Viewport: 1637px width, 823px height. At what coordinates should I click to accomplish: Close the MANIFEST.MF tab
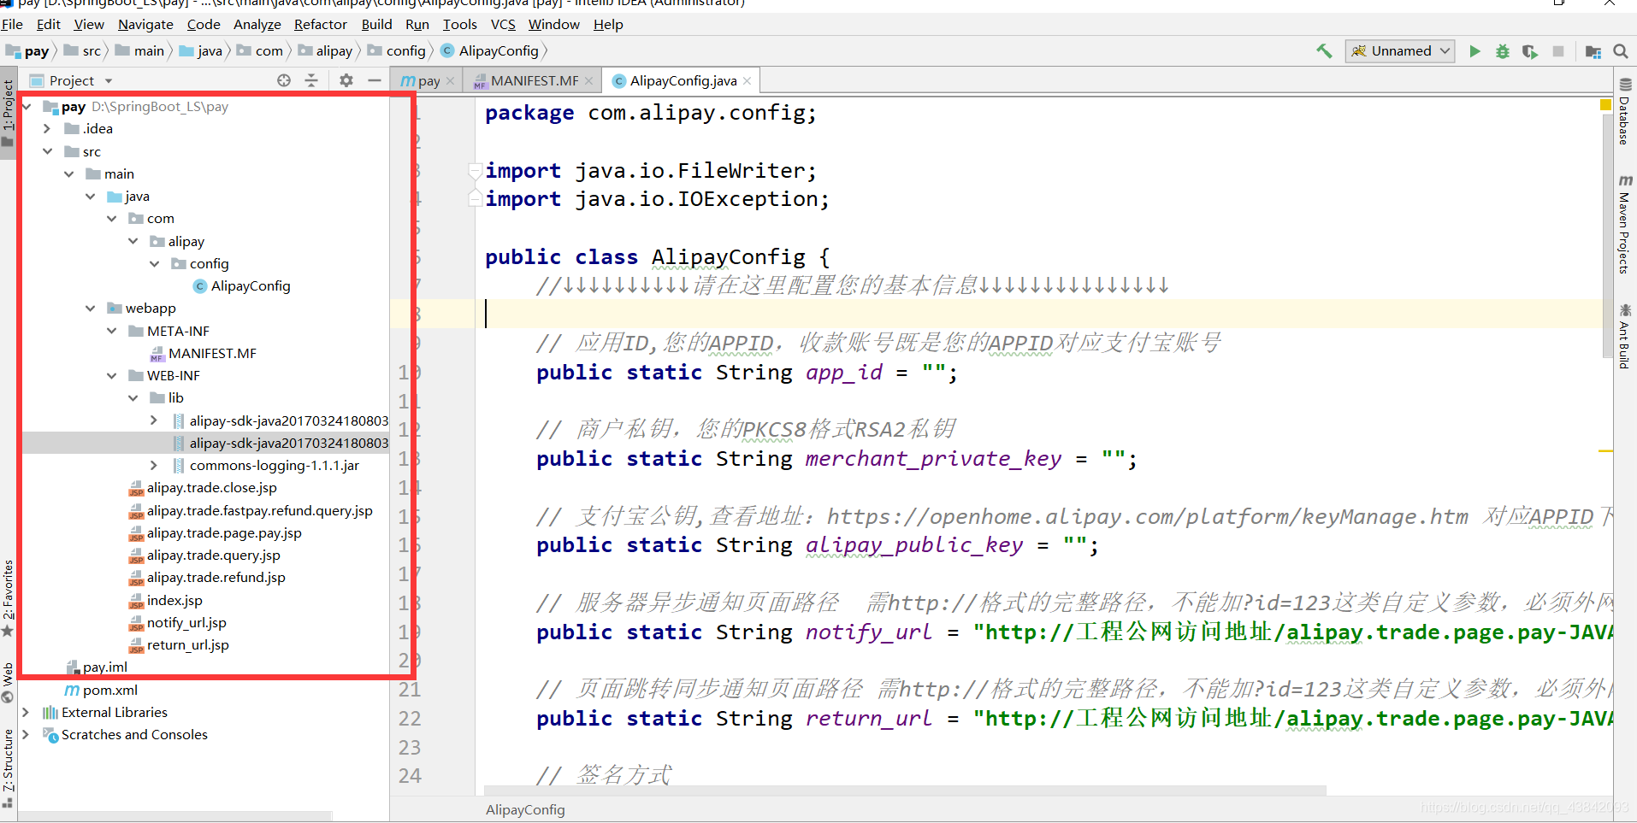588,81
